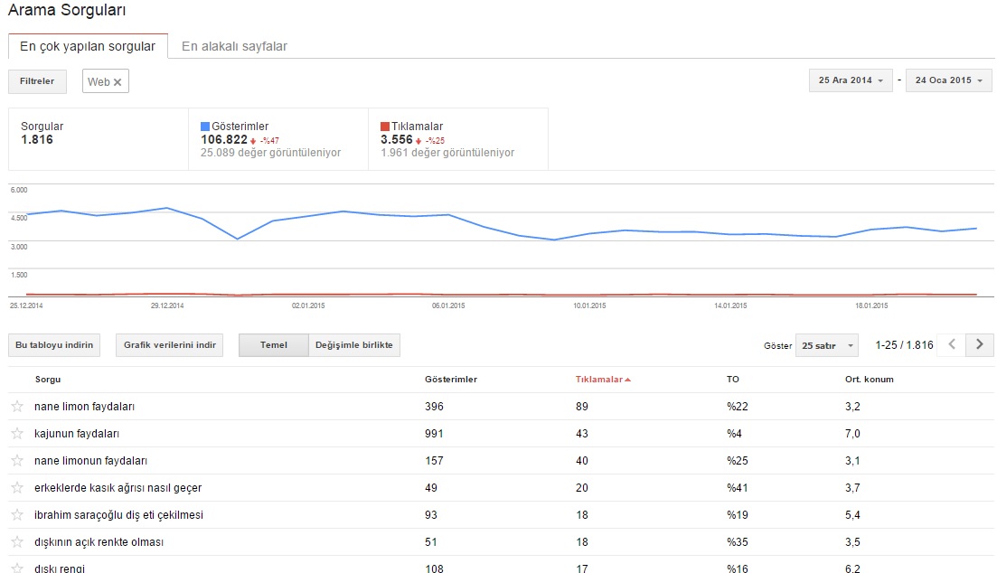
Task: Star the 'nane limon faydaları' query
Action: (17, 407)
